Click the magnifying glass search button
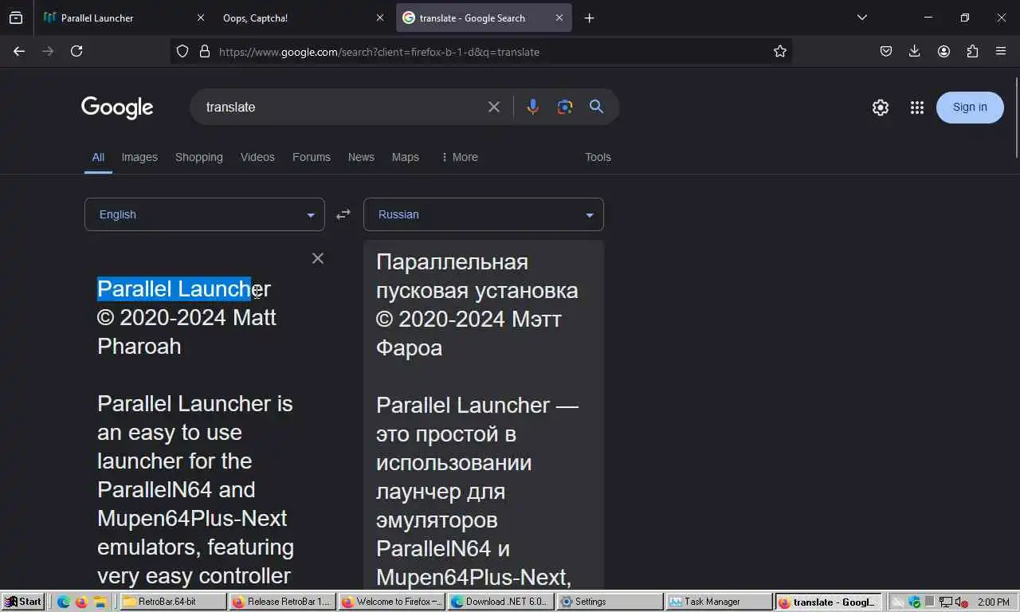1020x612 pixels. coord(596,107)
